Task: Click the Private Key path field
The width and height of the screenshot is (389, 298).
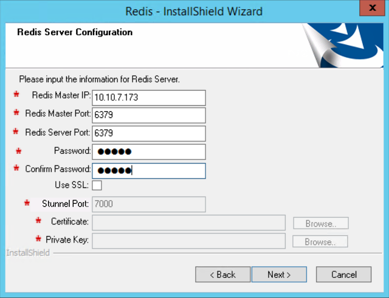Action: coord(188,241)
